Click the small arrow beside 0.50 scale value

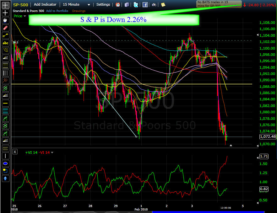(258, 203)
